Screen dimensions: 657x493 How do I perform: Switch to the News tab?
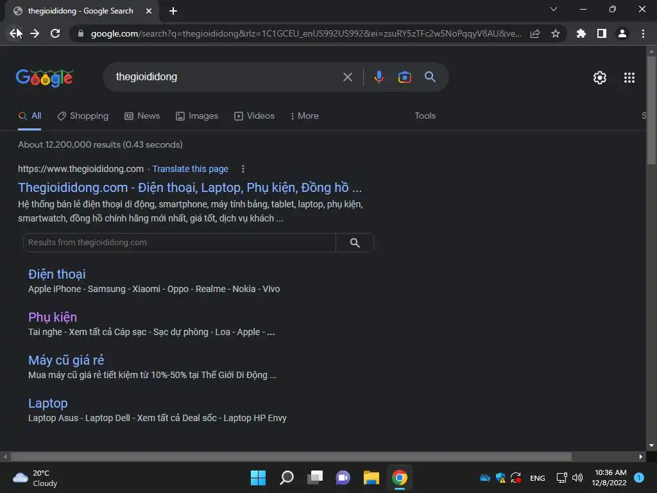pyautogui.click(x=142, y=116)
